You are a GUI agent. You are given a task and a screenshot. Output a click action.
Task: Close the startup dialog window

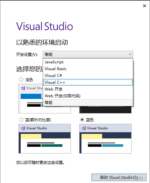tap(145, 6)
